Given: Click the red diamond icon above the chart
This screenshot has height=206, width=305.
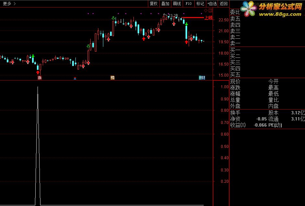Looking at the screenshot, I should click(x=206, y=10).
